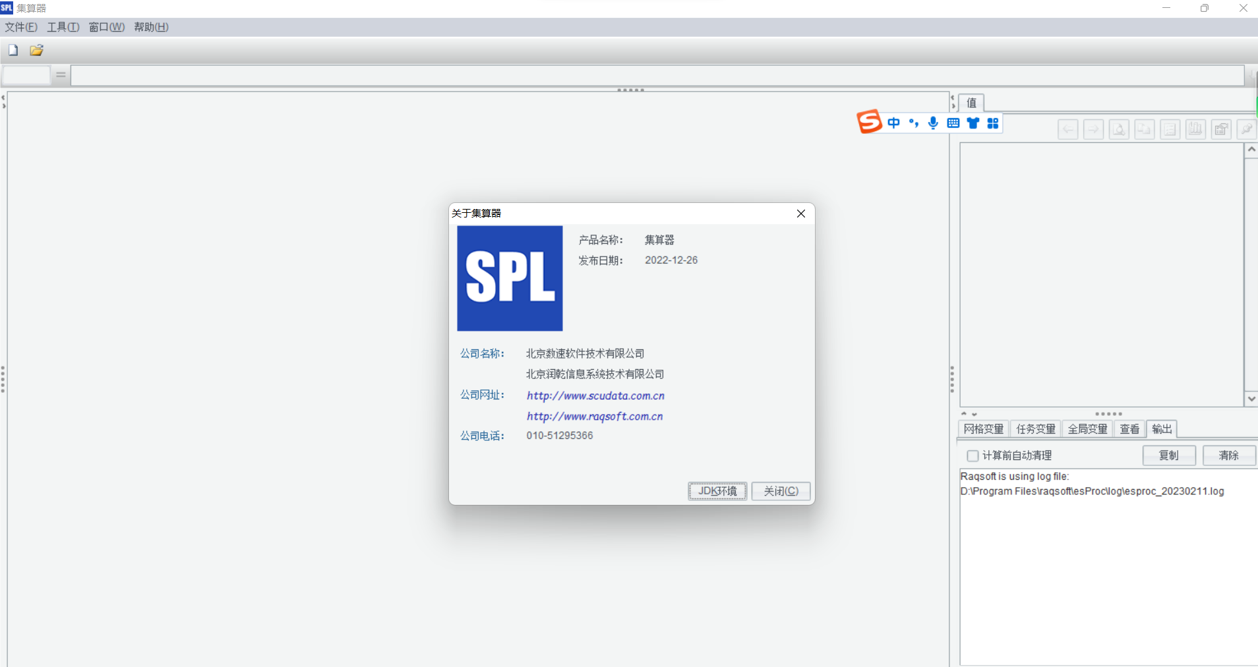Click the 北京润乾信息系统技术有限公司 text
This screenshot has height=667, width=1258.
(595, 374)
